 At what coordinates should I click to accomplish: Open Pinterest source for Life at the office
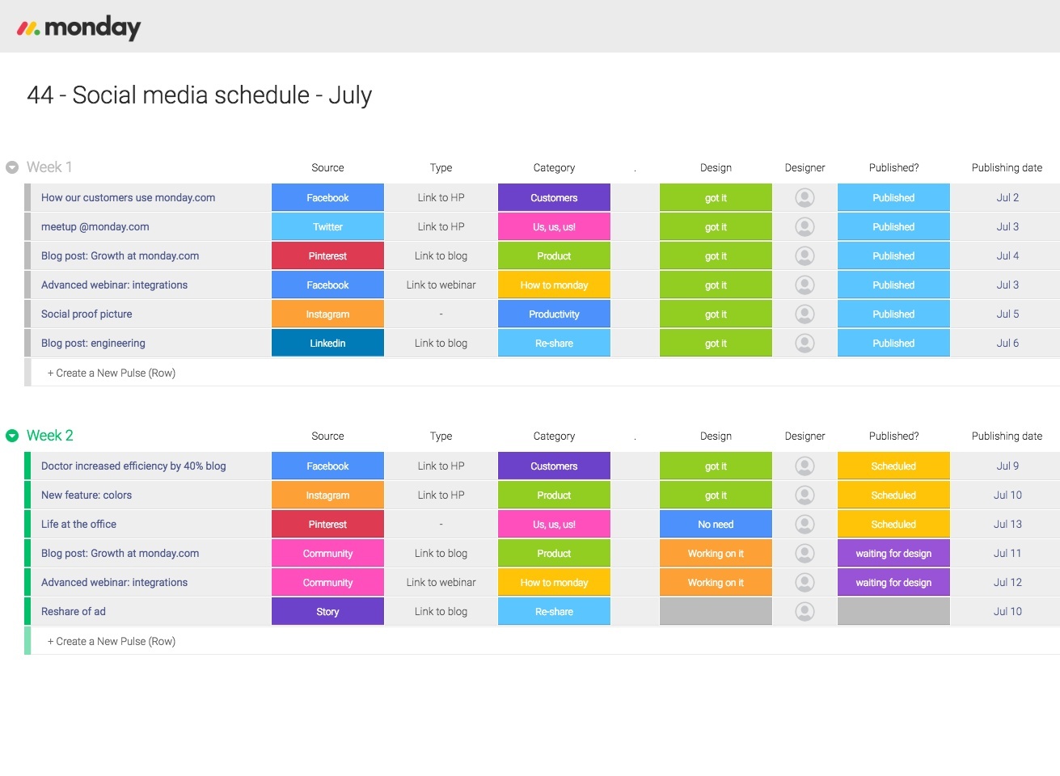327,525
